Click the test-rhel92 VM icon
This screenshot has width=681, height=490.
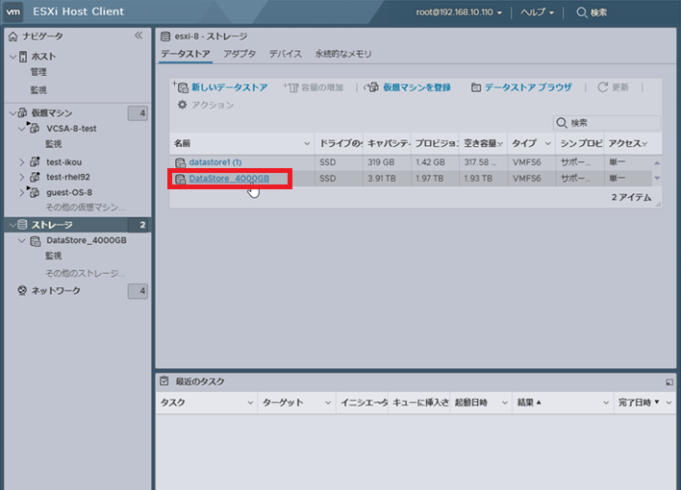35,177
